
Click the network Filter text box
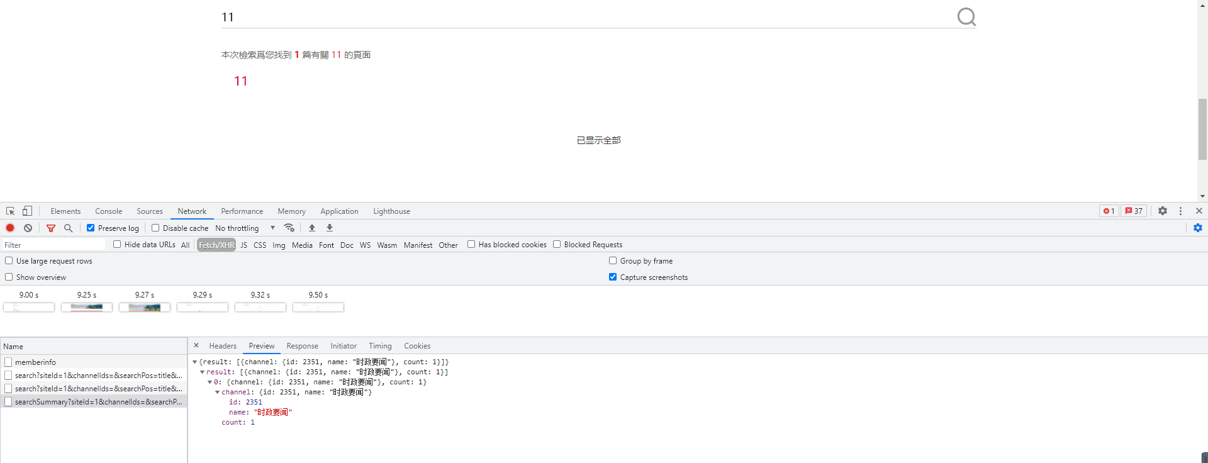tap(53, 245)
